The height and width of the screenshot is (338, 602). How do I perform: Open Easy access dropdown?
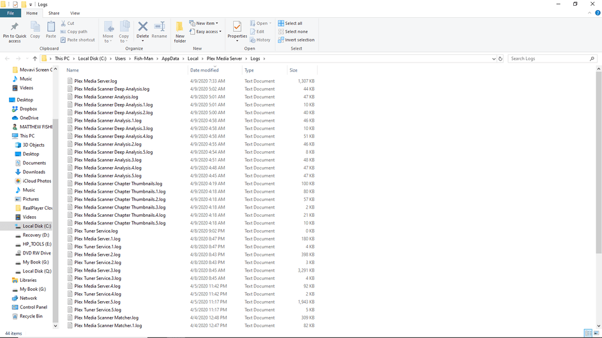pyautogui.click(x=206, y=32)
